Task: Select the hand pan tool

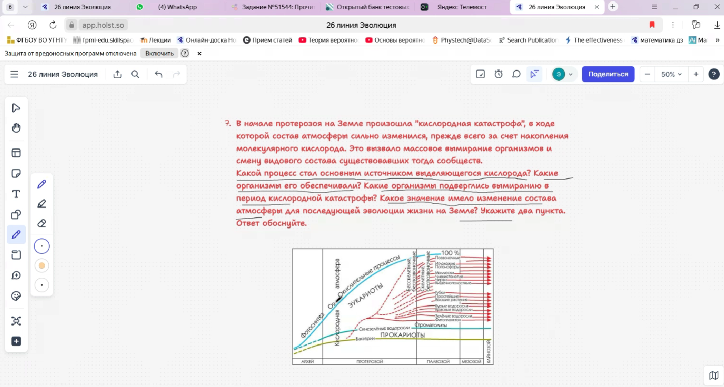Action: coord(16,128)
